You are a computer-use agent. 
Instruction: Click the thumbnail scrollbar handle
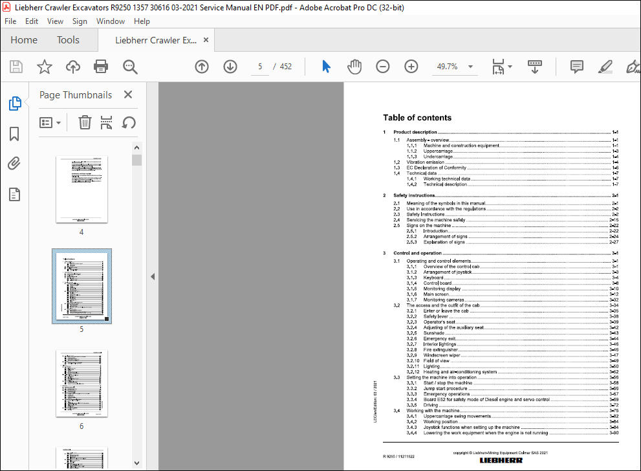[x=137, y=160]
